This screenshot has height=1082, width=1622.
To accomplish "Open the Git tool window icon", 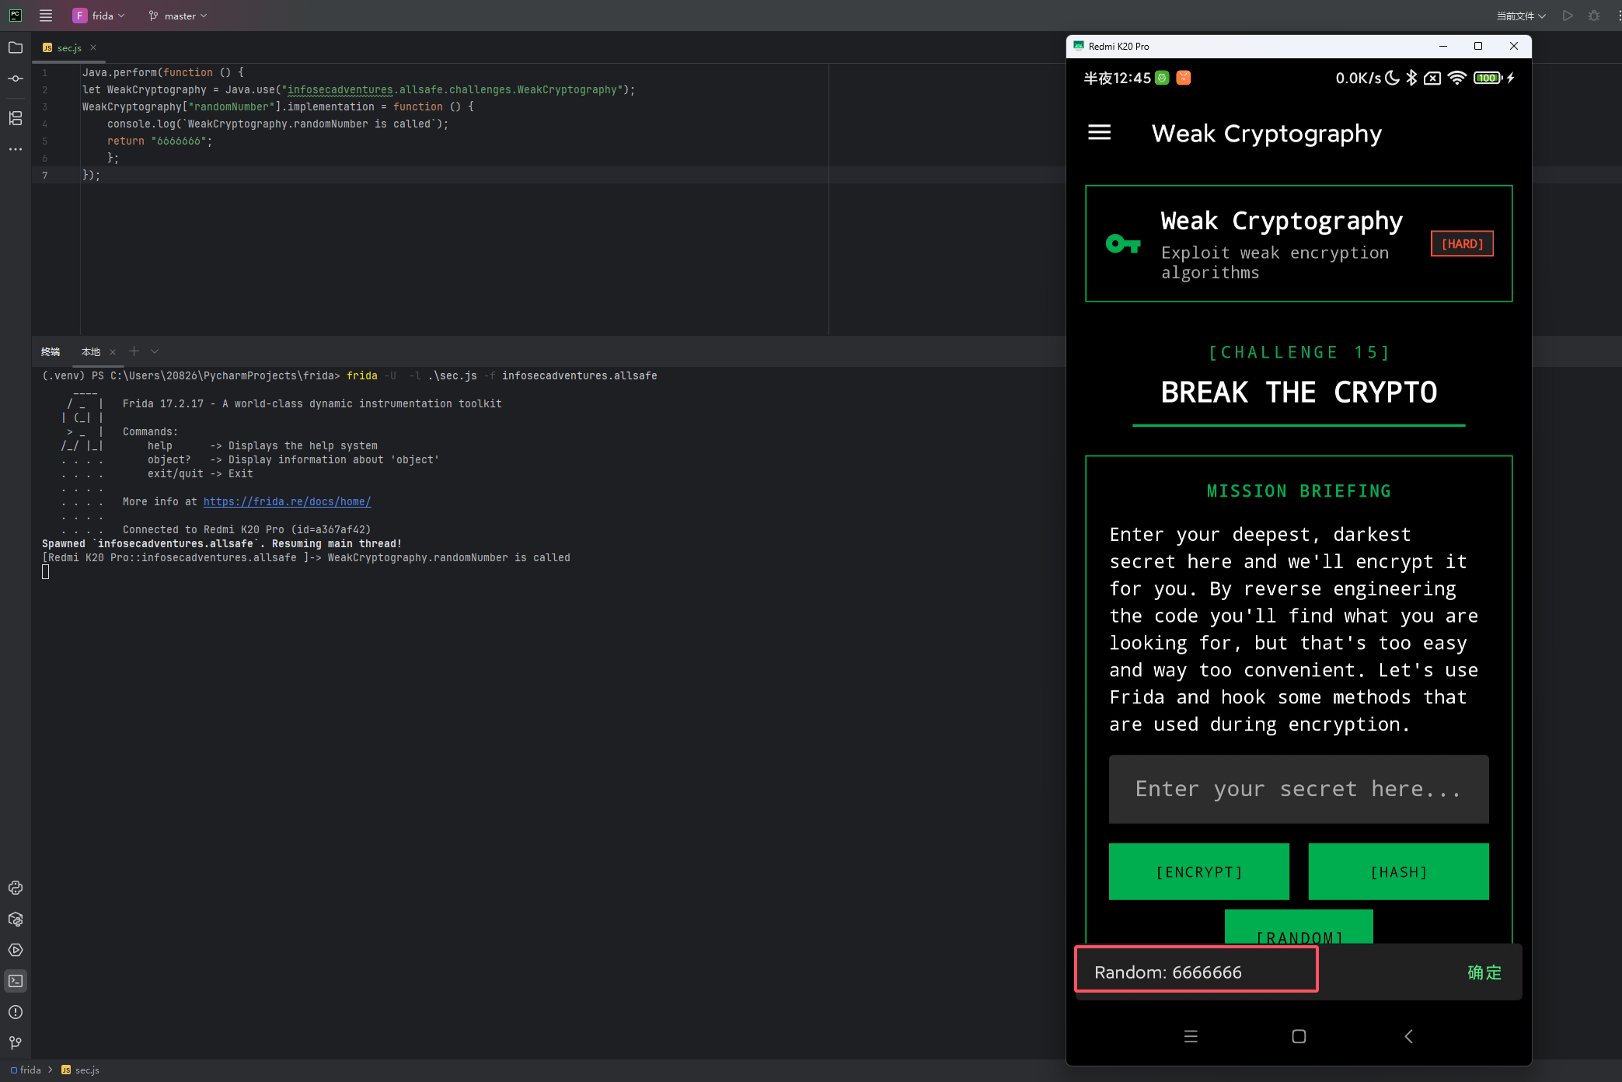I will point(16,1043).
